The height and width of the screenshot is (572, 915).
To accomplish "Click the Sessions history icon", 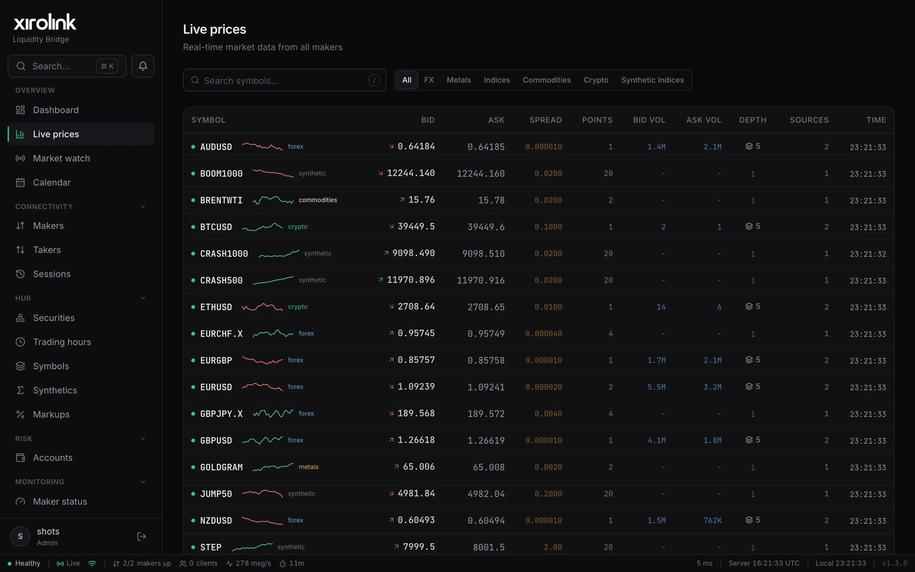I will click(x=20, y=274).
